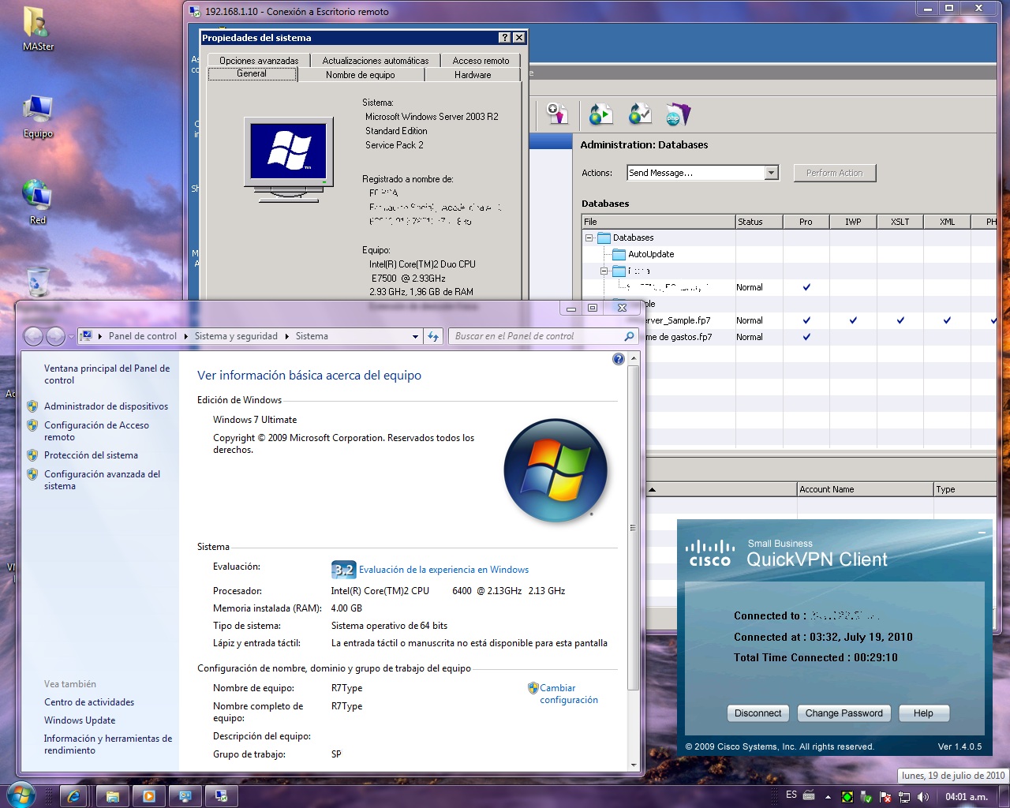The width and height of the screenshot is (1010, 808).
Task: Click the Help button in QuickVPN Client
Action: 923,713
